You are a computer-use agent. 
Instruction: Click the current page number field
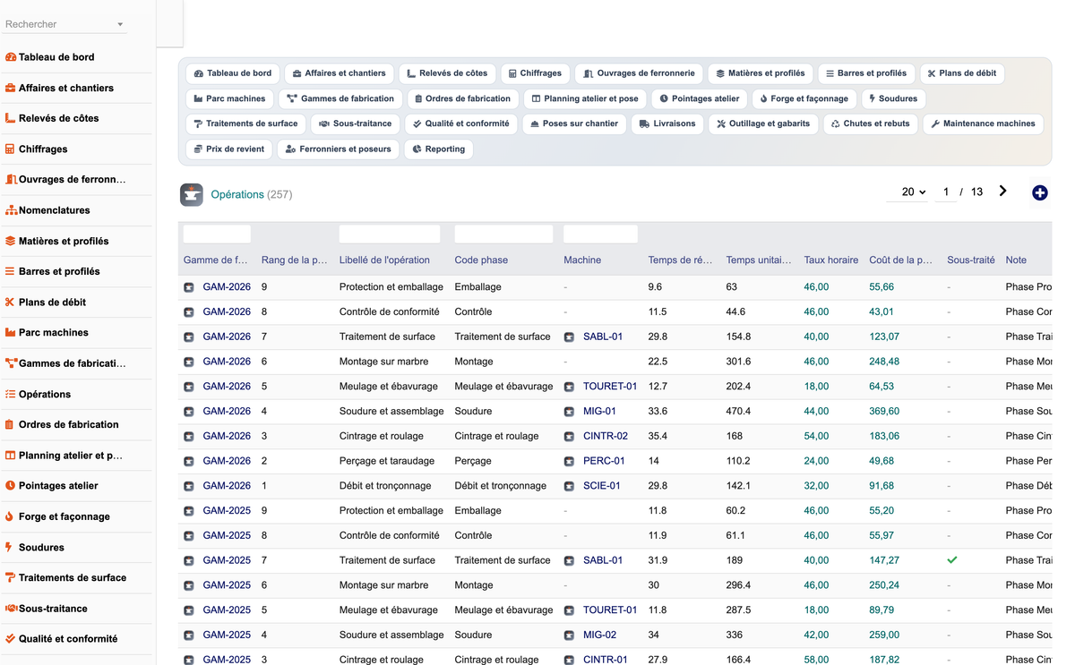coord(946,192)
